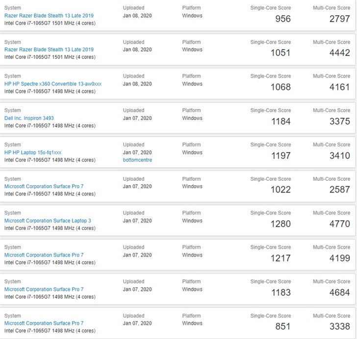This screenshot has height=339, width=357.
Task: Click the 4442 multi-core score
Action: pyautogui.click(x=339, y=53)
